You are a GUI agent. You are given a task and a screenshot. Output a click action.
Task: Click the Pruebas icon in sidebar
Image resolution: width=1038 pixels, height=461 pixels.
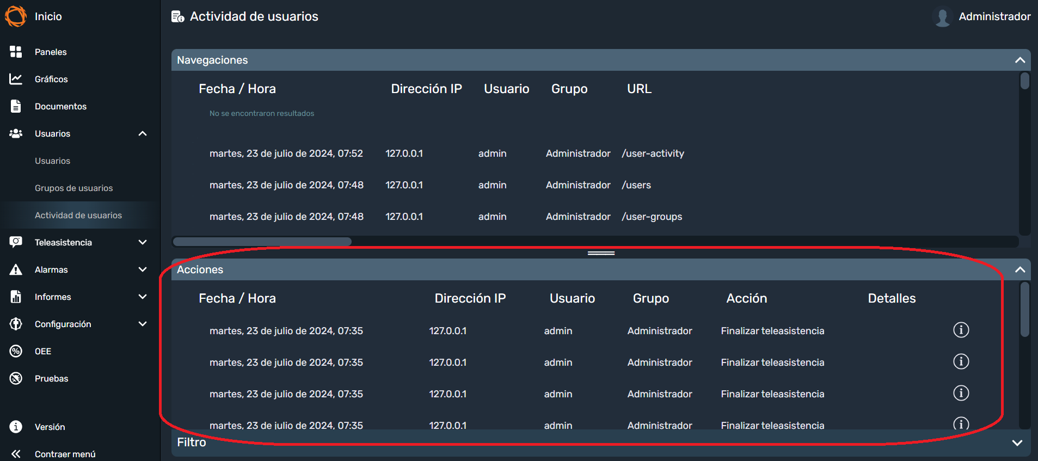(x=16, y=378)
